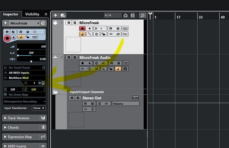Viewport: 229px width, 148px height.
Task: Lock the MicroFreak Audio track
Action: click(111, 69)
